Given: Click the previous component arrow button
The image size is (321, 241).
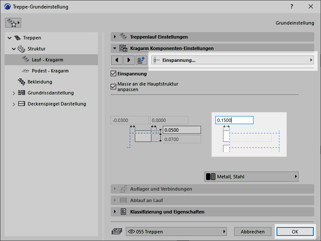Looking at the screenshot, I should coord(117,60).
